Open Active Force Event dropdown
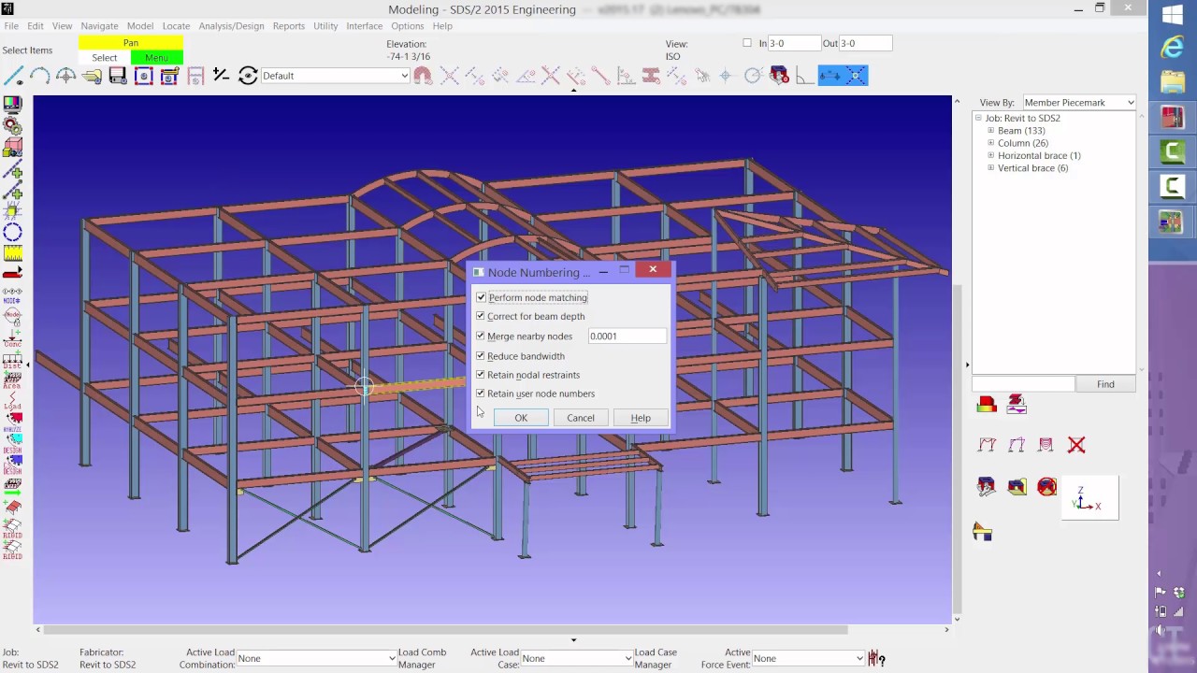 tap(808, 658)
